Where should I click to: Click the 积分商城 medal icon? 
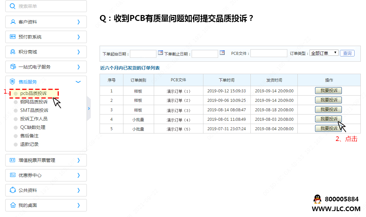tap(13, 52)
